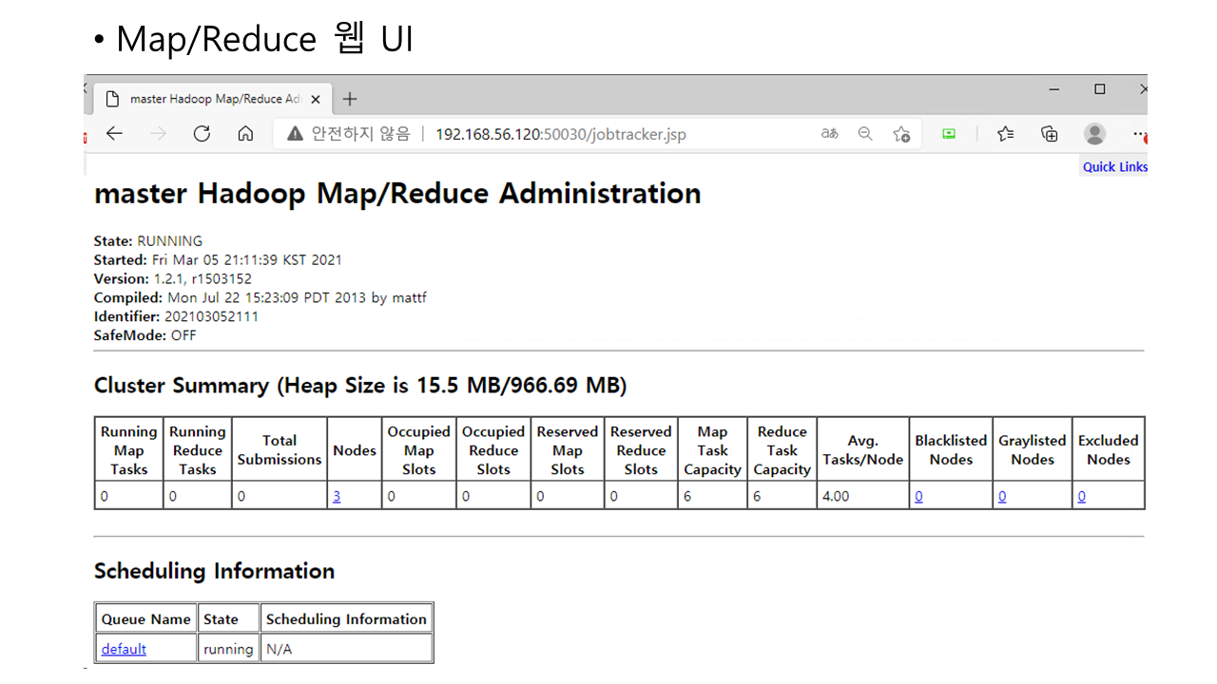The width and height of the screenshot is (1217, 684).
Task: Open the Blacklisted Nodes 0 link
Action: coord(918,496)
